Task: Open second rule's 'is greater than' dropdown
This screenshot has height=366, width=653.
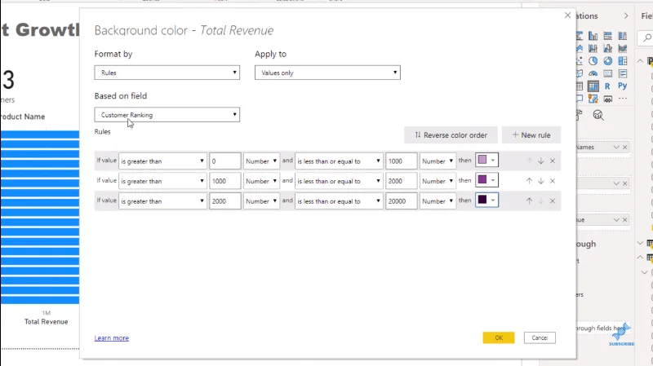Action: coord(162,181)
